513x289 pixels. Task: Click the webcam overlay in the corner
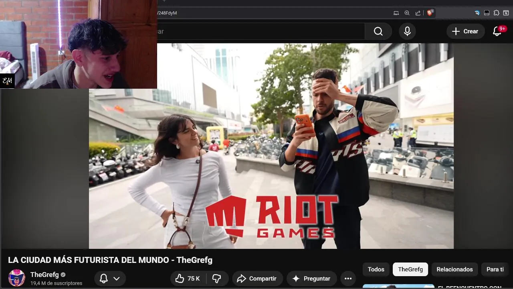(79, 44)
